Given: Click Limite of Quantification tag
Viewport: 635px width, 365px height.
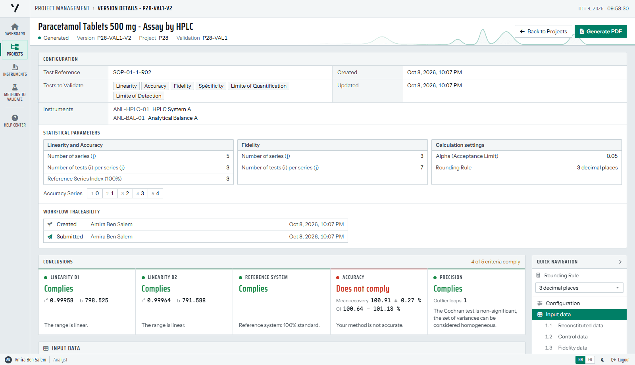Looking at the screenshot, I should click(258, 86).
